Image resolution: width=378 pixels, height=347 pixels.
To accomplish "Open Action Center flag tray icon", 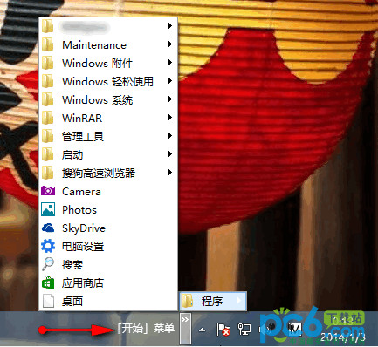I will pyautogui.click(x=223, y=330).
